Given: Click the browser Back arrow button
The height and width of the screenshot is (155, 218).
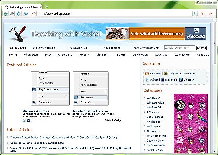Looking at the screenshot, I should click(x=5, y=14).
